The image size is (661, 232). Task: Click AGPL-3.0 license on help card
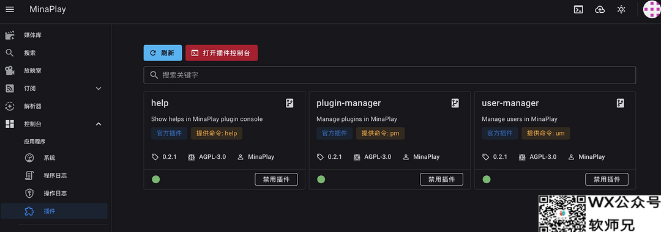pos(212,157)
